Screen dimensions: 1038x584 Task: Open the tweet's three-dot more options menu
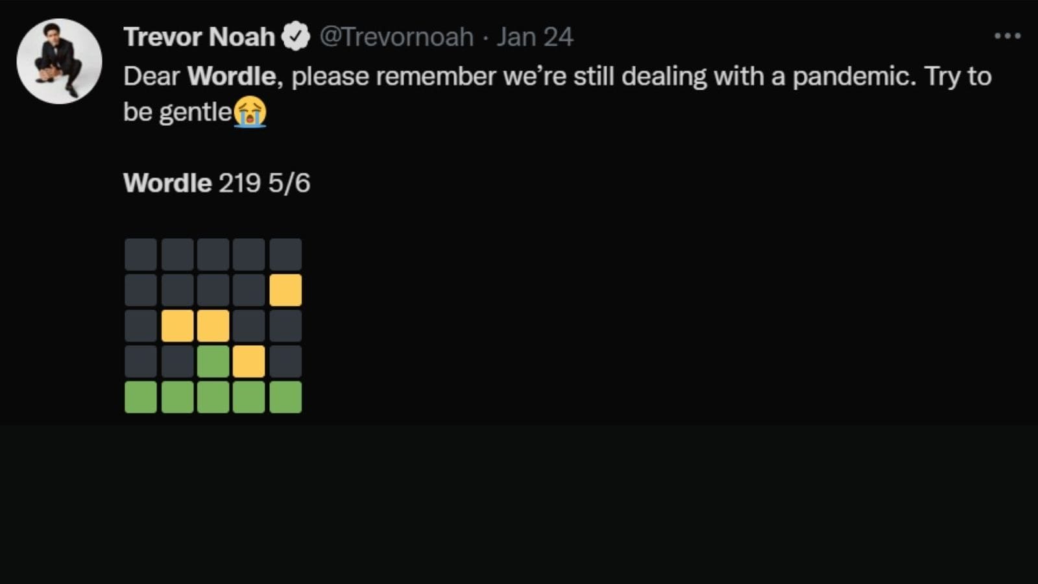click(x=1007, y=36)
